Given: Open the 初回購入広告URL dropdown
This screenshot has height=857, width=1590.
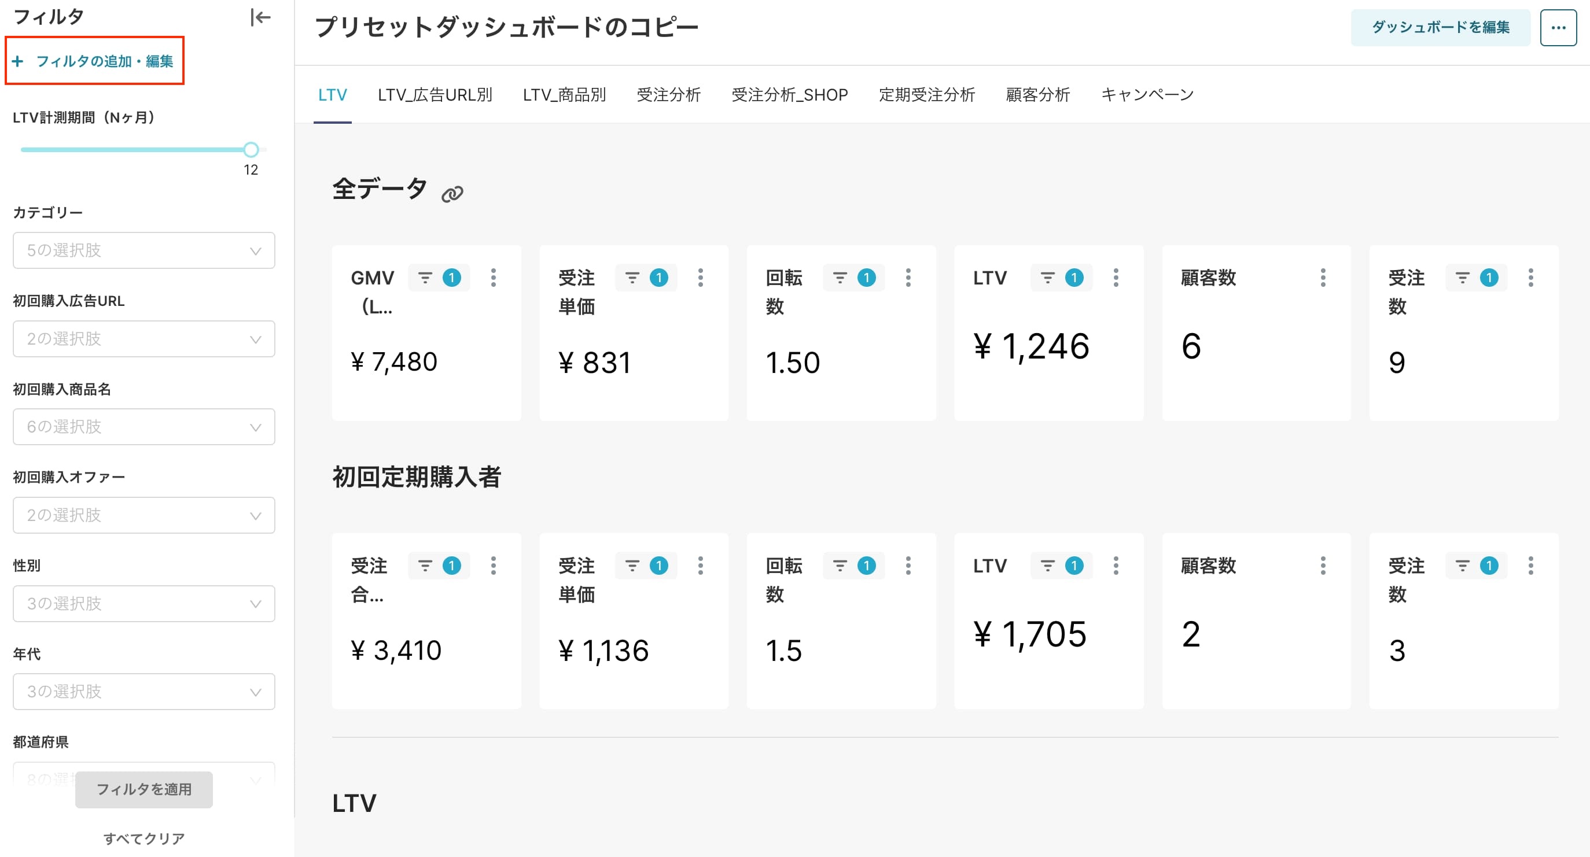Looking at the screenshot, I should coord(144,338).
